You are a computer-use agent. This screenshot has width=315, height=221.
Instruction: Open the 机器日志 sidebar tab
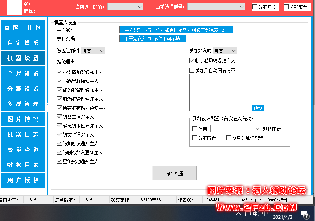[23, 135]
